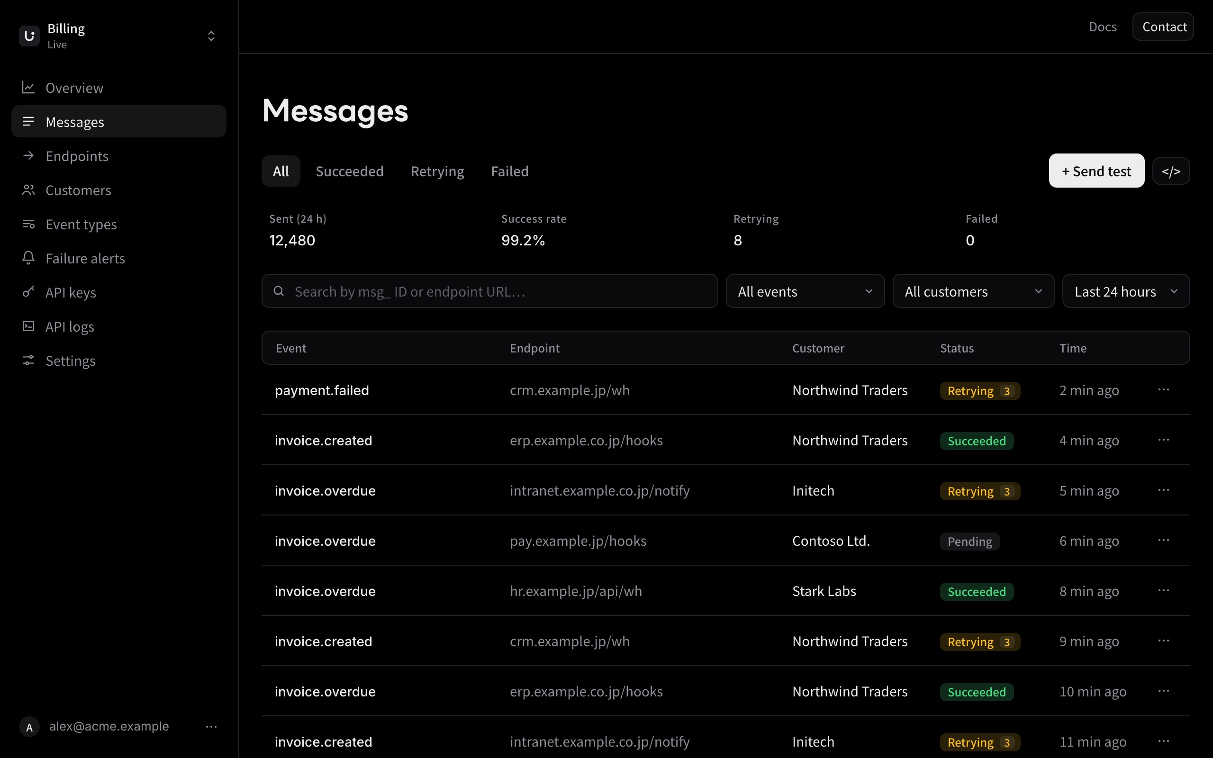Open the Docs link
The height and width of the screenshot is (758, 1213).
coord(1103,27)
